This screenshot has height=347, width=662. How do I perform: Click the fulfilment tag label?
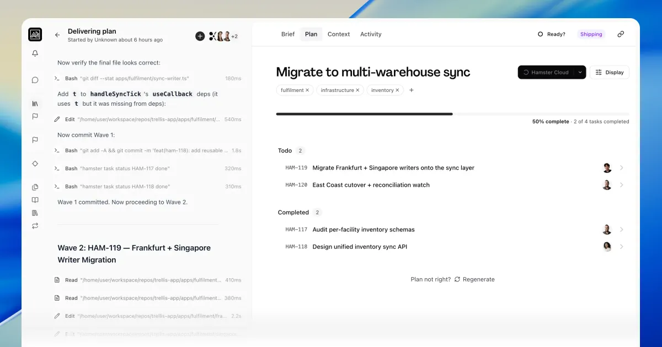click(292, 90)
